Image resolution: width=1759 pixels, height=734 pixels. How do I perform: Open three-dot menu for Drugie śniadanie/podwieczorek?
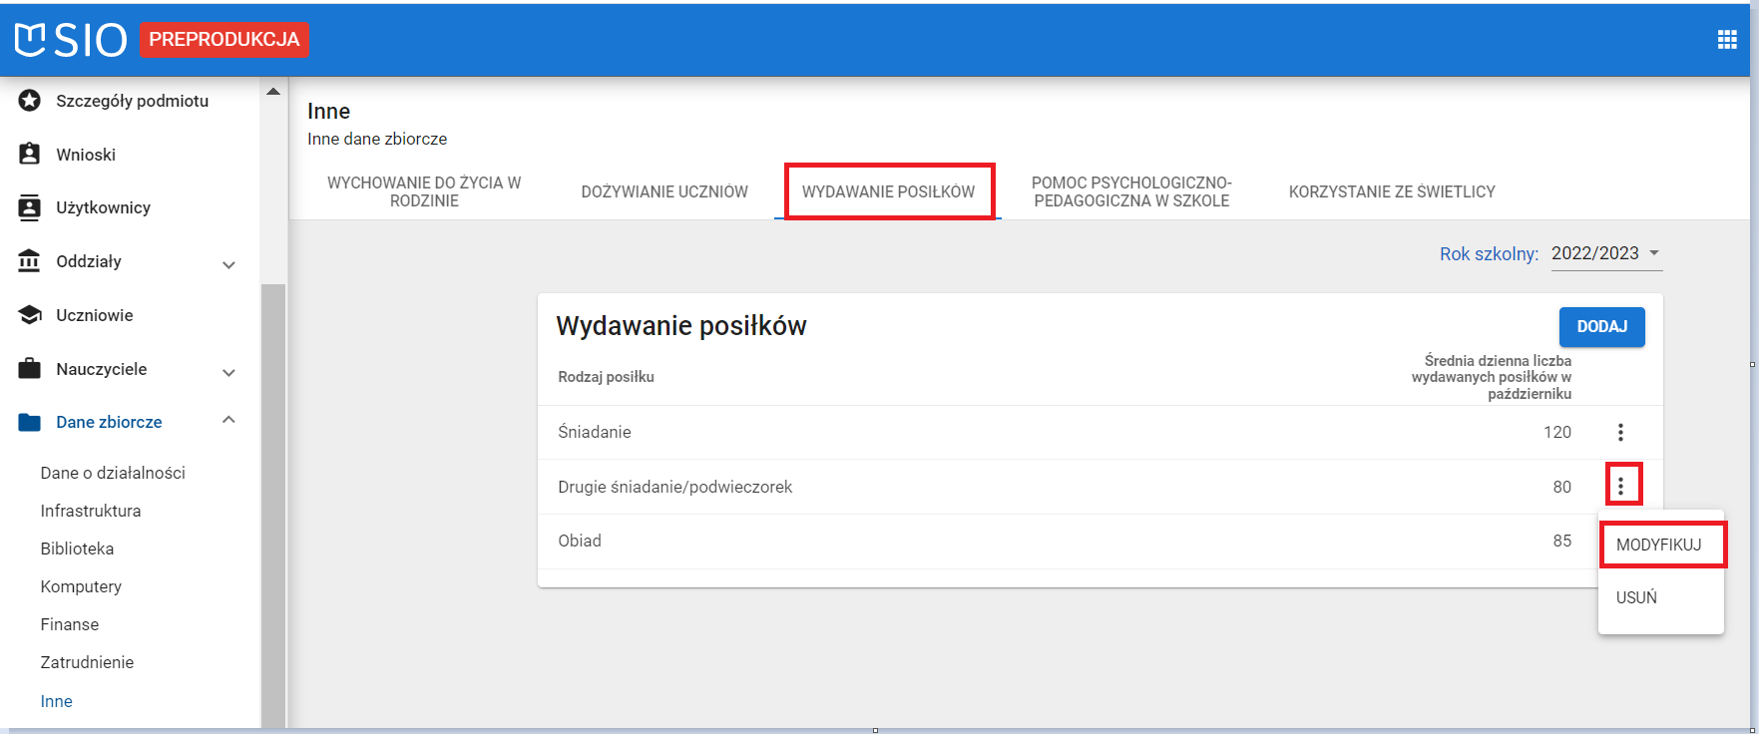coord(1621,486)
